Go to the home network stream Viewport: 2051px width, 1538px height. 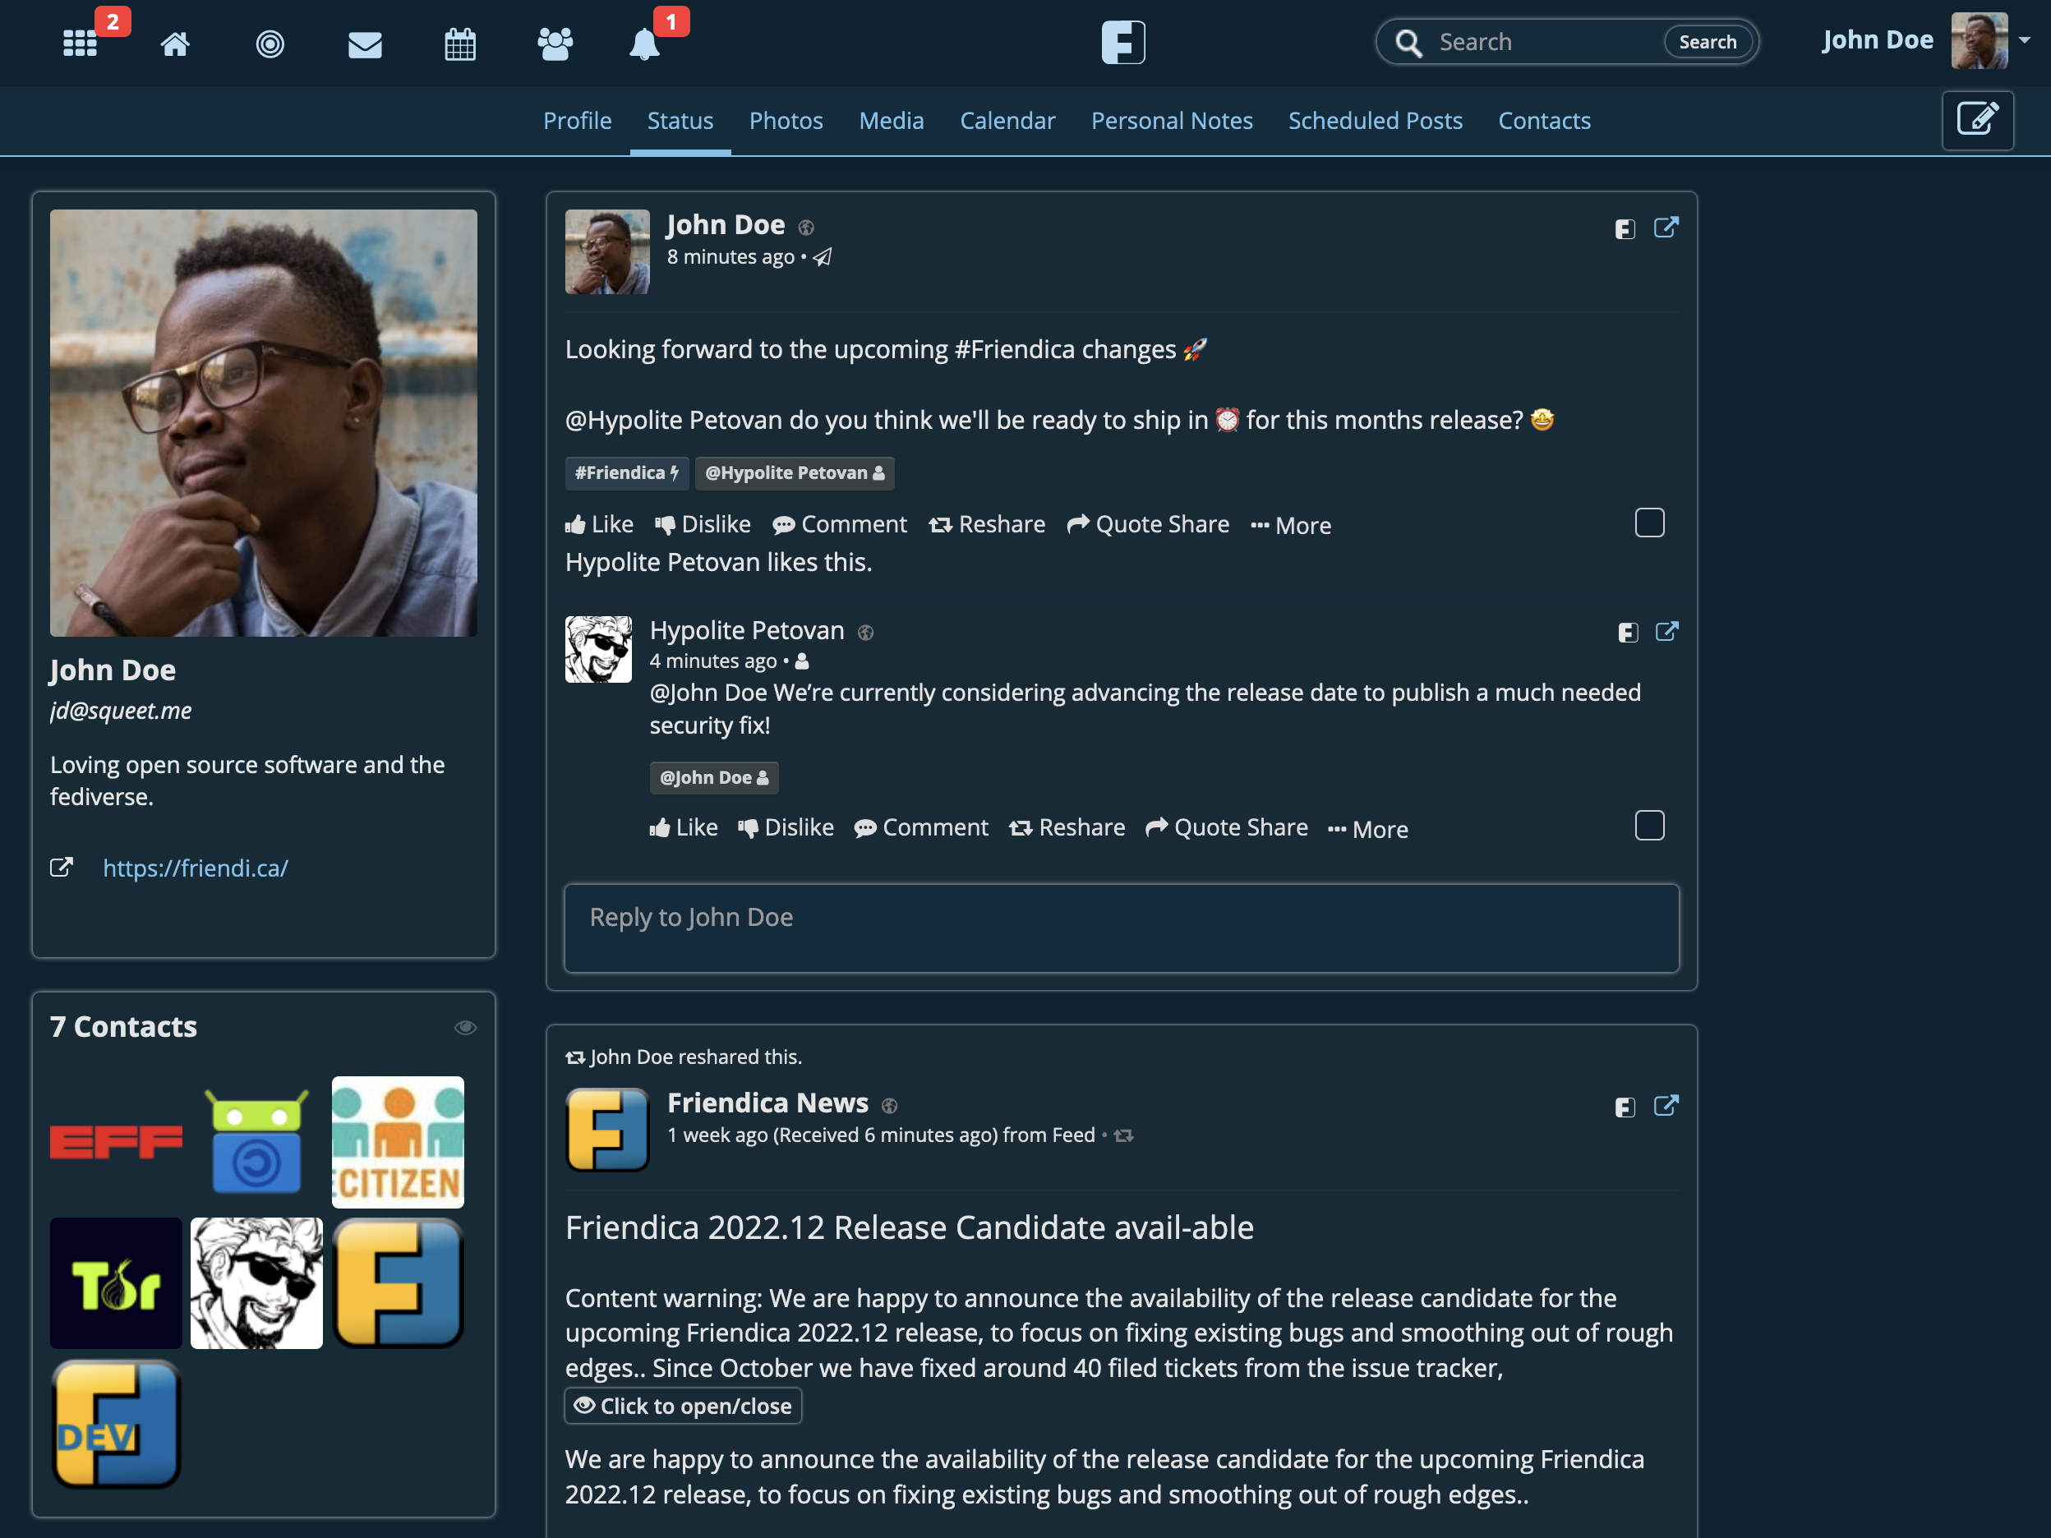175,43
